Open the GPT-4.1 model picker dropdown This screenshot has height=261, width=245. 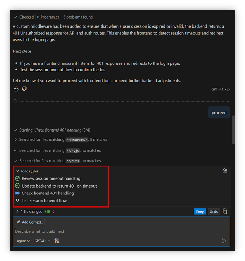point(42,241)
